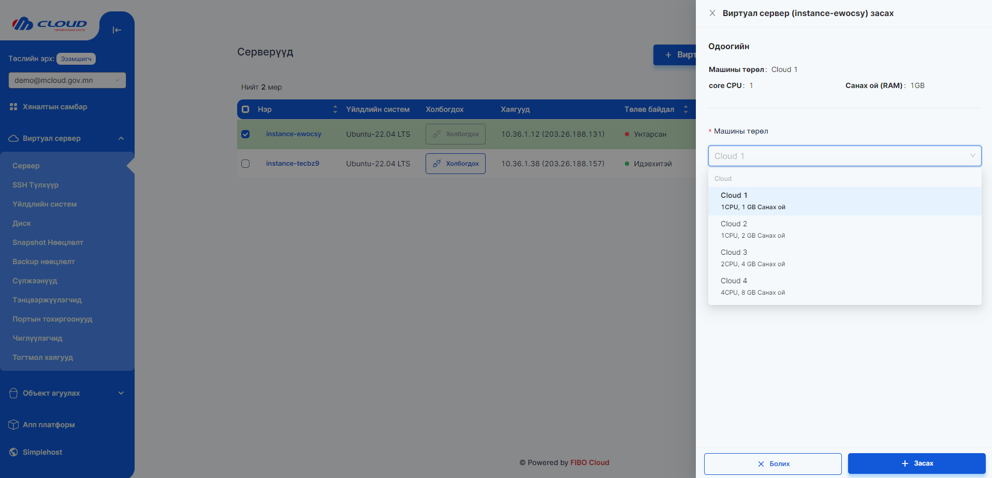Click the mCloud logo

pos(50,24)
